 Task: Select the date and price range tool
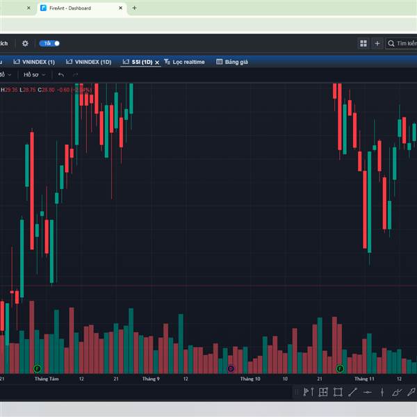[x=323, y=392]
